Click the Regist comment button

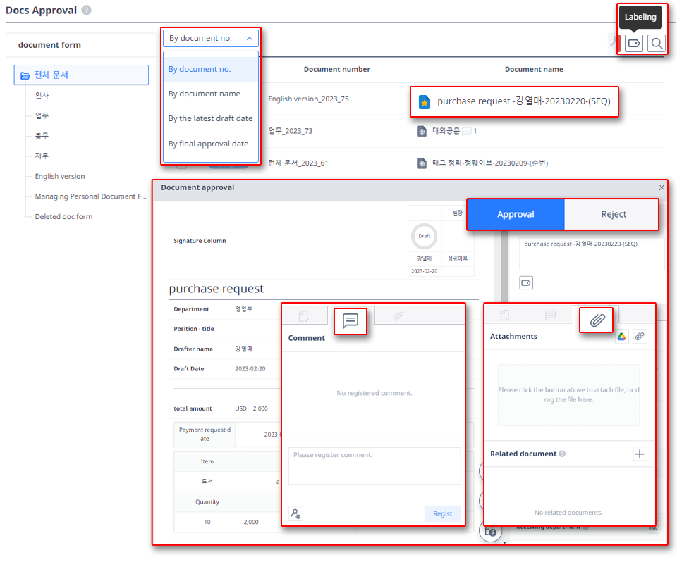[x=442, y=513]
